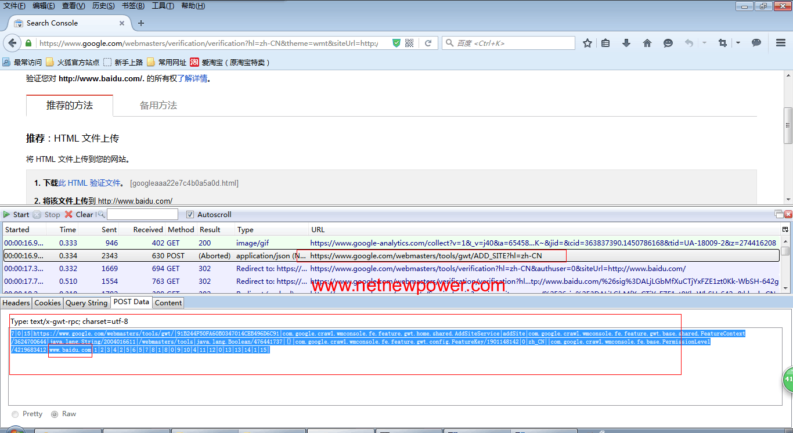Click the screenshot crop tool icon

722,43
